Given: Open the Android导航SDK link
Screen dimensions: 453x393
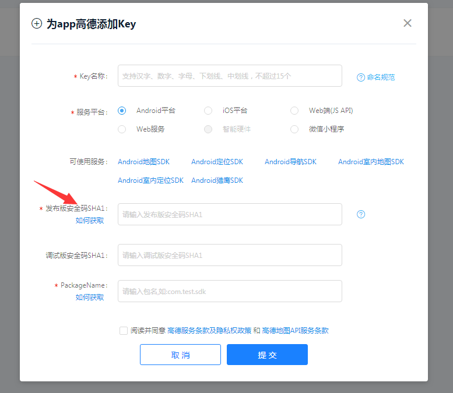Looking at the screenshot, I should point(291,162).
